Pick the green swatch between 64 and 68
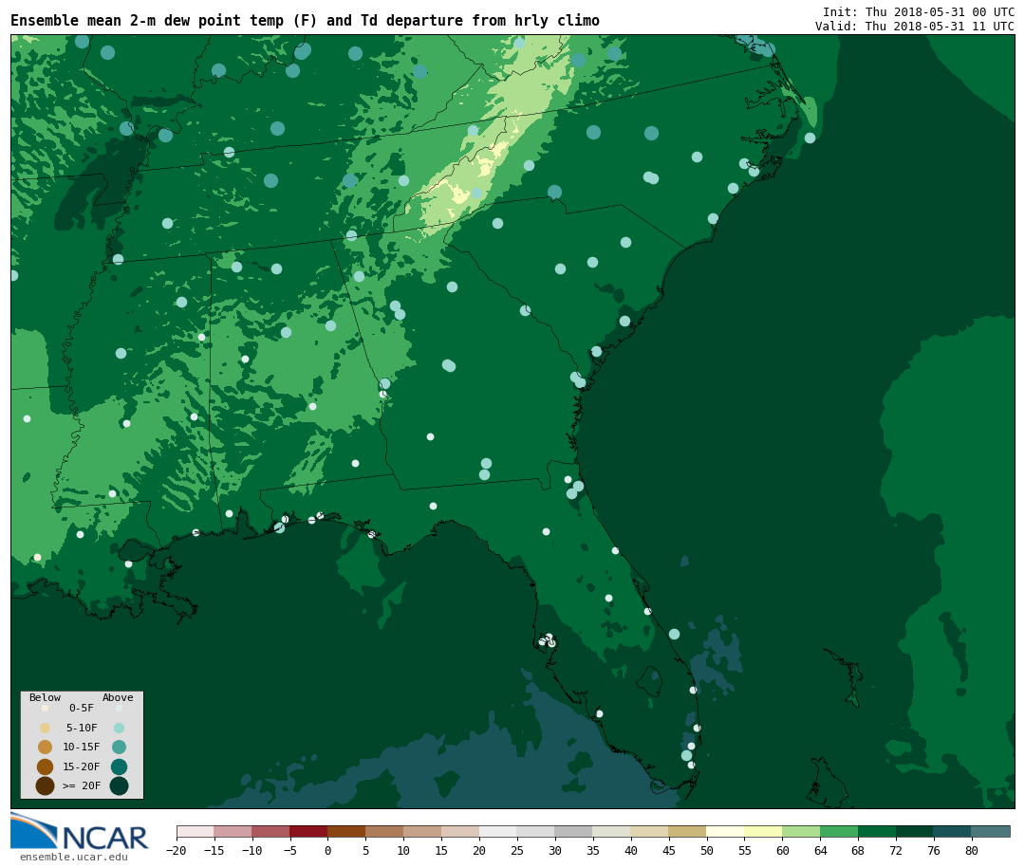 840,831
